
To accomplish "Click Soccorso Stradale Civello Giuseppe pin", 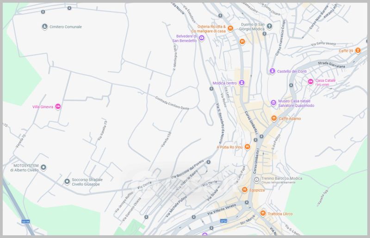I will 68,181.
